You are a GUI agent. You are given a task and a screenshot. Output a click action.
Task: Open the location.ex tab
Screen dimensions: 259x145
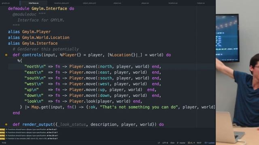click(x=173, y=3)
